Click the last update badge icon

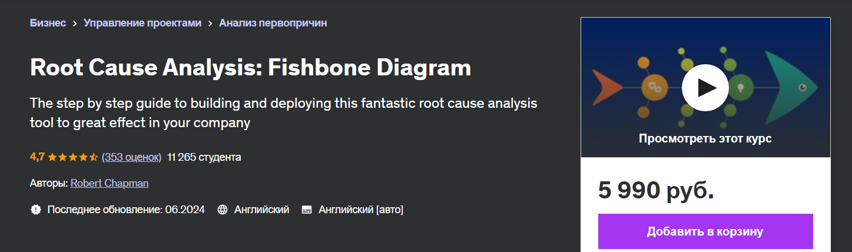pyautogui.click(x=36, y=210)
